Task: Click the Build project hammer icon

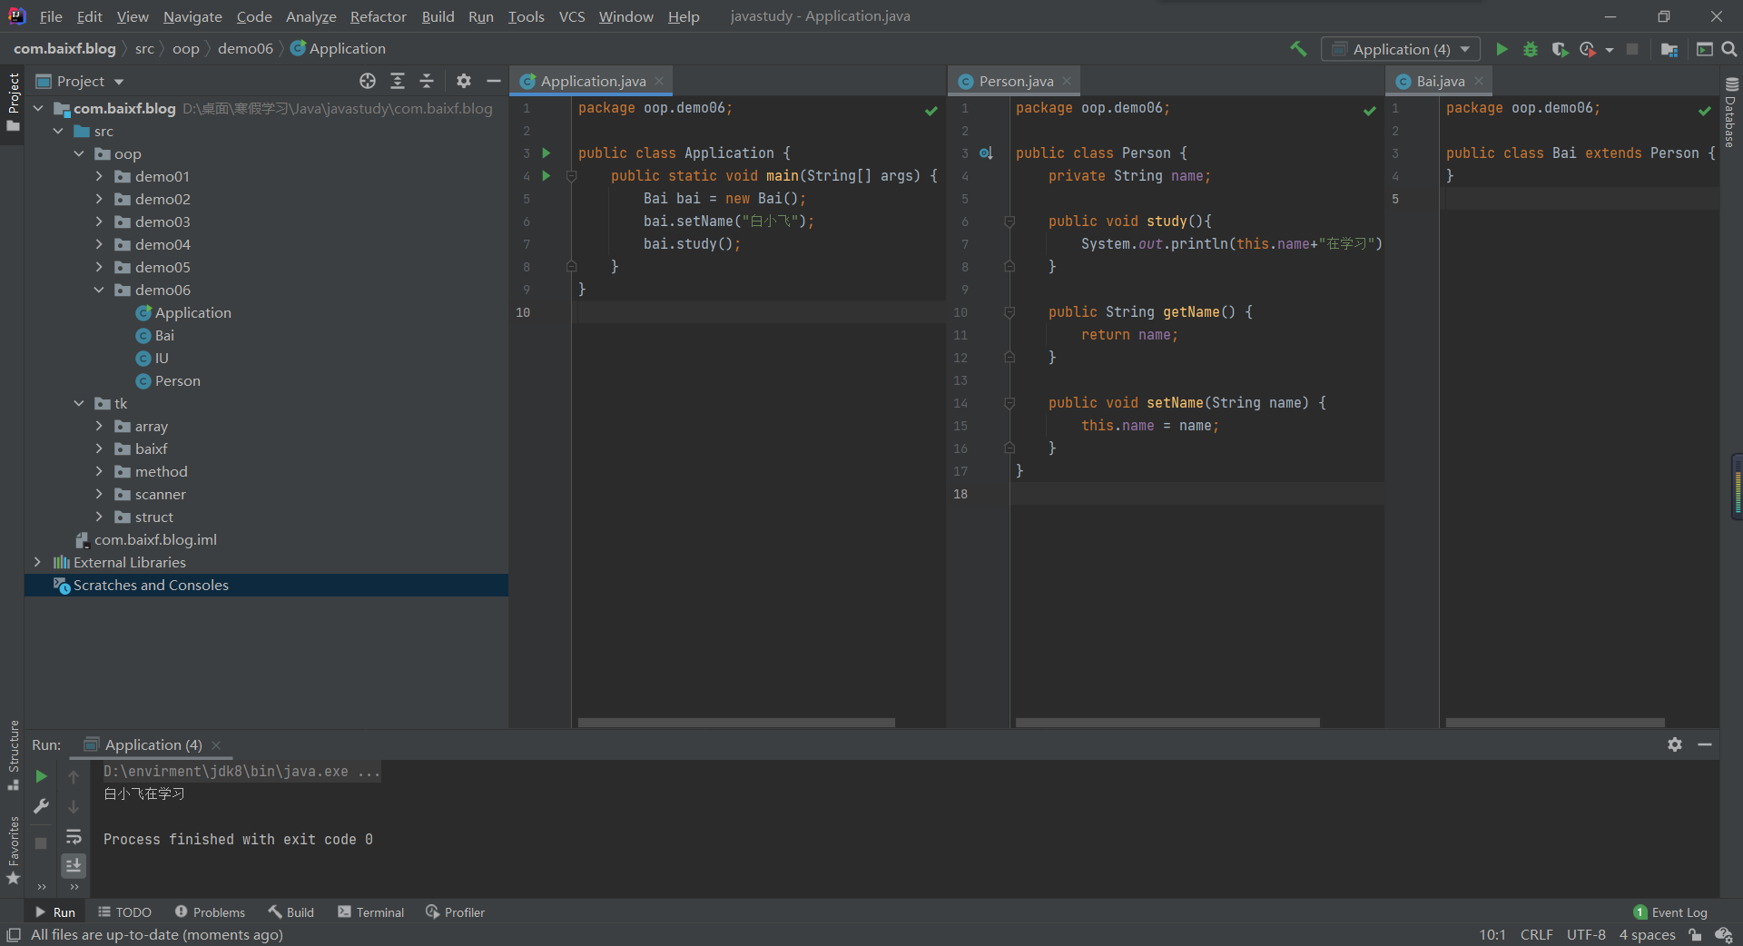Action: point(1298,49)
